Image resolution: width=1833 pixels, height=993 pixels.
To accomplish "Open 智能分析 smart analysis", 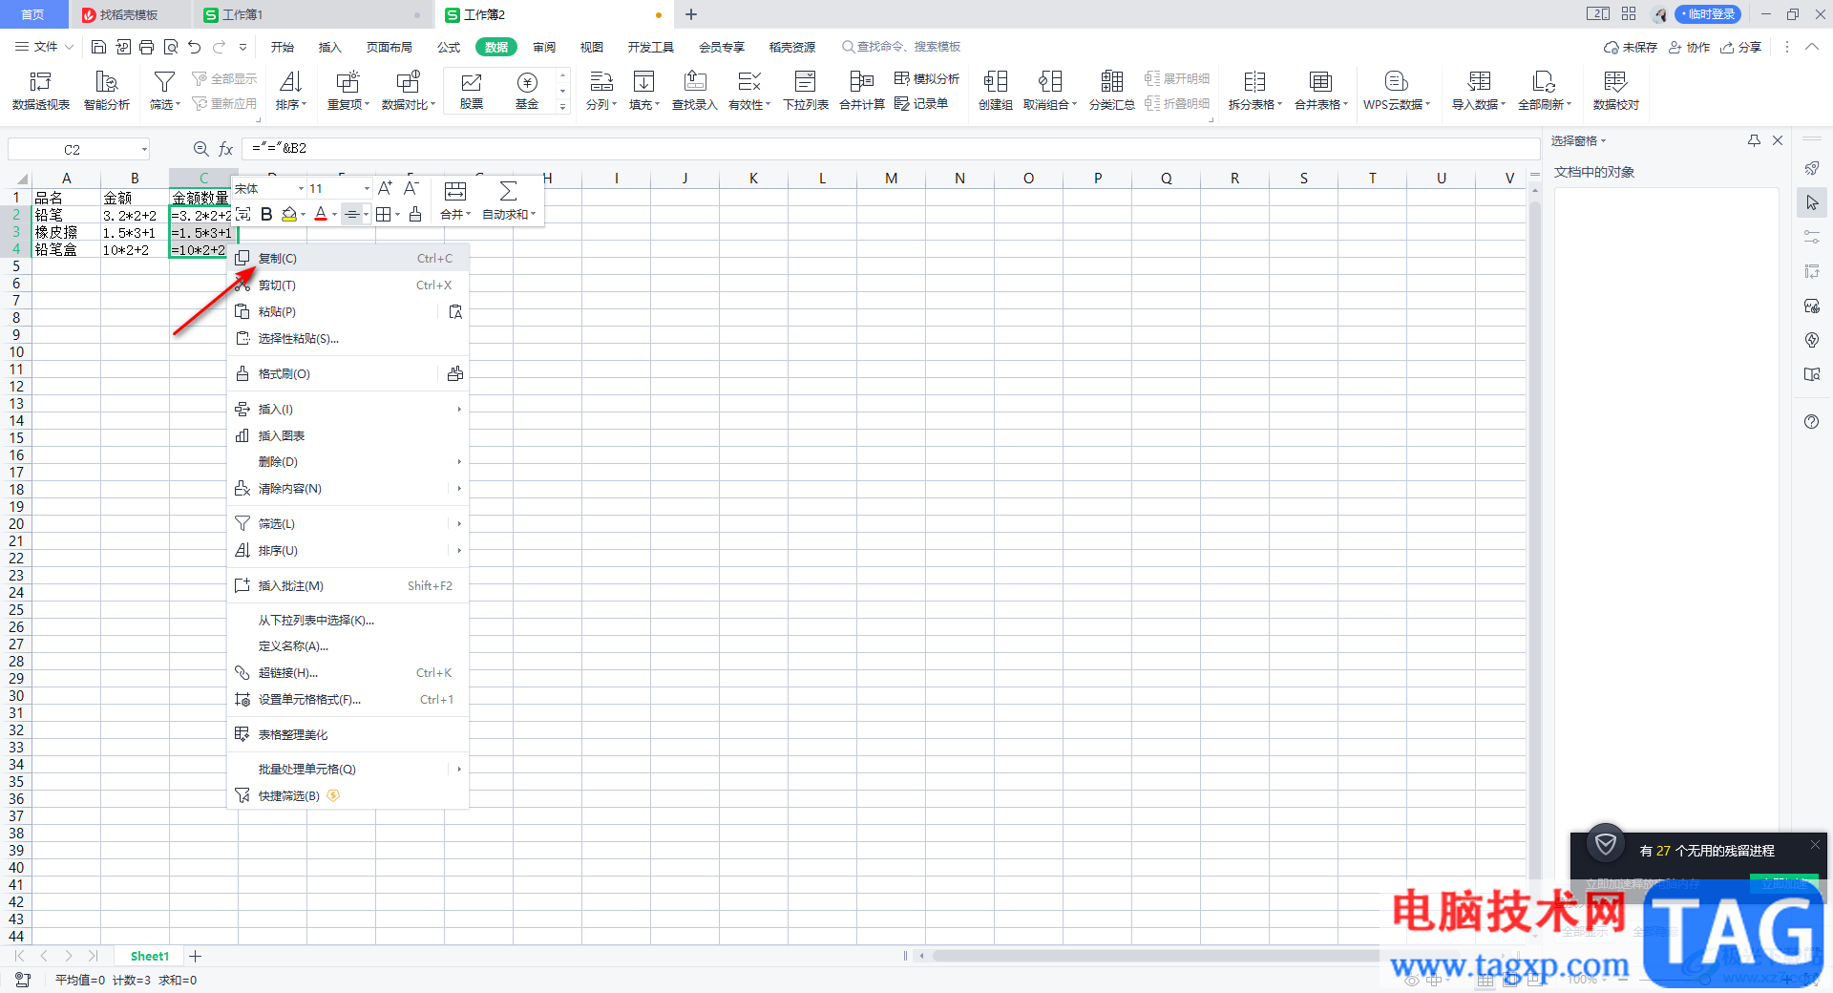I will 107,91.
